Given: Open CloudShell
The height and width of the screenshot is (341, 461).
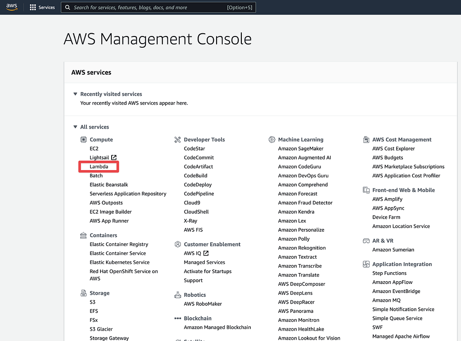Looking at the screenshot, I should (196, 212).
